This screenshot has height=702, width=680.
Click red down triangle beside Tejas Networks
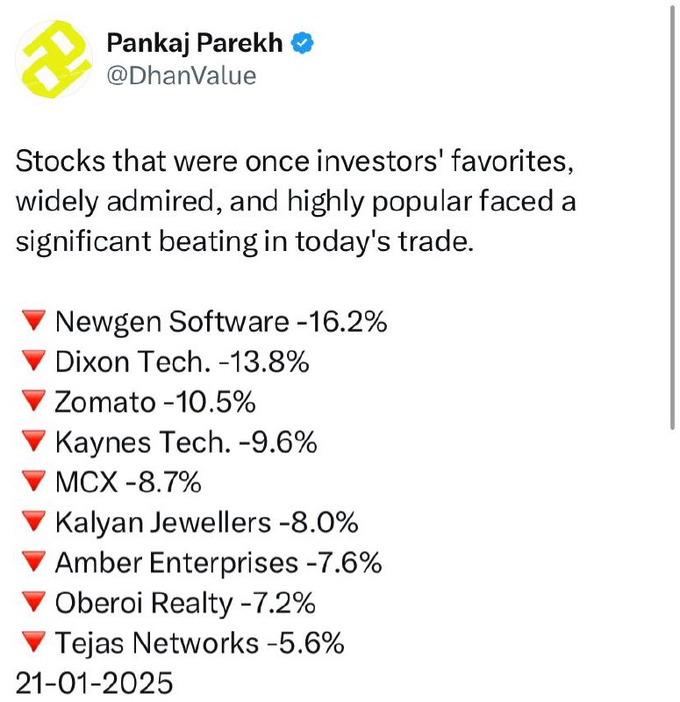pyautogui.click(x=33, y=642)
